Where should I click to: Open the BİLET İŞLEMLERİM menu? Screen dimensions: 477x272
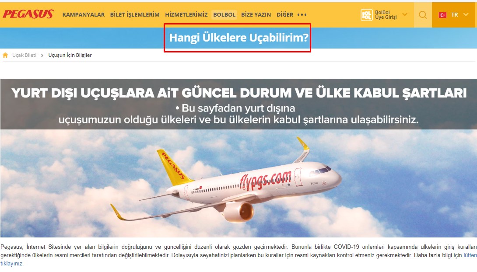(x=135, y=14)
